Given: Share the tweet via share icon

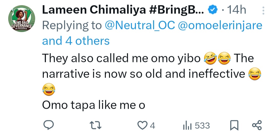Looking at the screenshot, I should 257,125.
